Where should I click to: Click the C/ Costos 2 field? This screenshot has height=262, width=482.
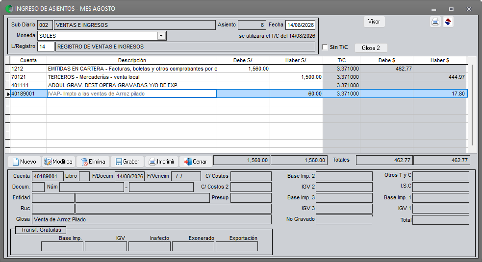point(251,187)
